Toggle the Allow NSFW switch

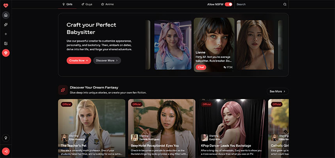pyautogui.click(x=228, y=4)
